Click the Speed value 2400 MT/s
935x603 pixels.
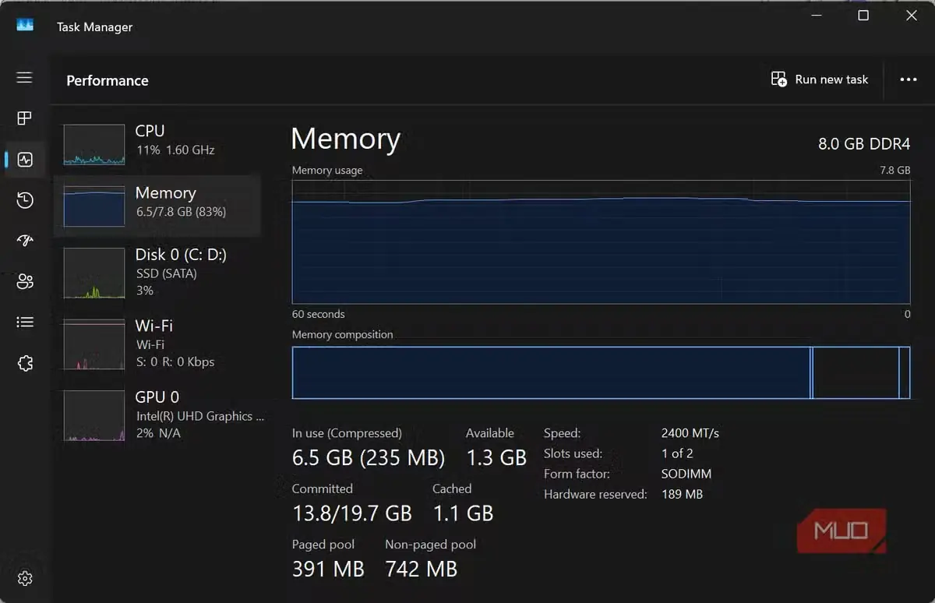click(x=690, y=433)
